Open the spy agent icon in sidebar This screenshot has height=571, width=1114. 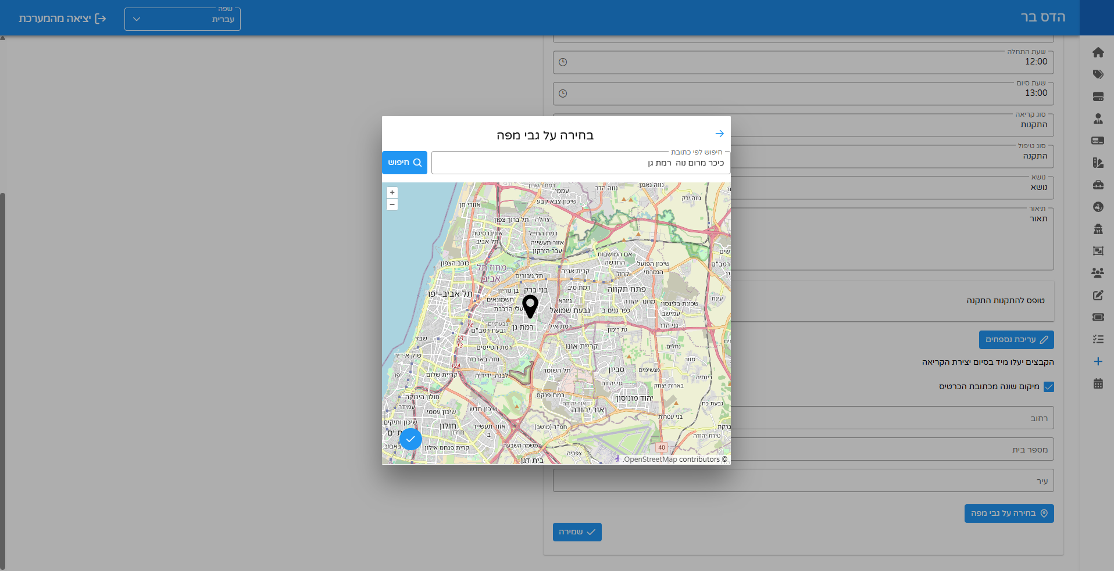tap(1098, 229)
